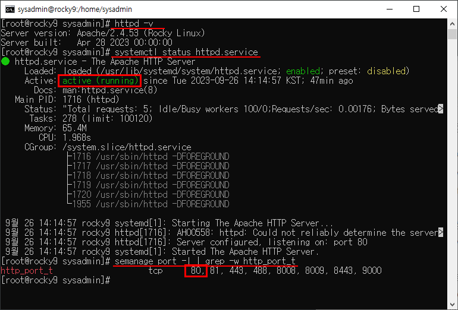Click the window title text sysadmin@rocky9:/home/sysadmin
Viewport: 458px width, 310px height.
(75, 10)
